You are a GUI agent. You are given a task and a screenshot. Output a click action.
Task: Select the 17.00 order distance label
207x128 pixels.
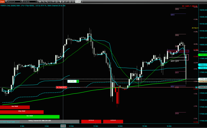point(72,81)
